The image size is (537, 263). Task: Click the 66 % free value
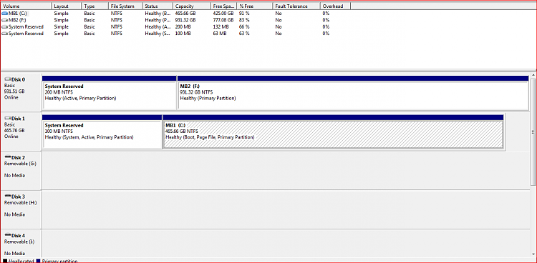244,26
